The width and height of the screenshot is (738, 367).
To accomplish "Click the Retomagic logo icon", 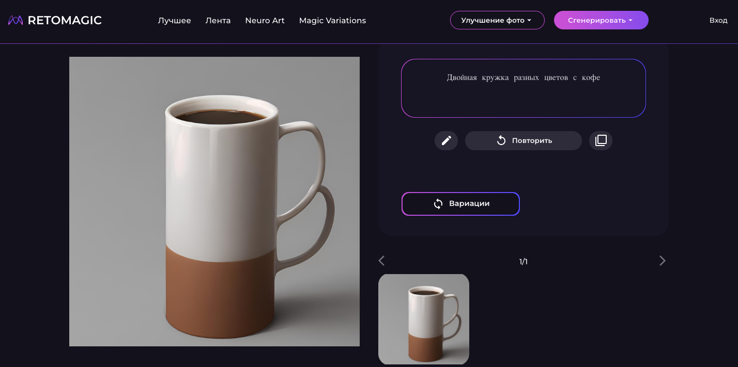I will click(16, 21).
